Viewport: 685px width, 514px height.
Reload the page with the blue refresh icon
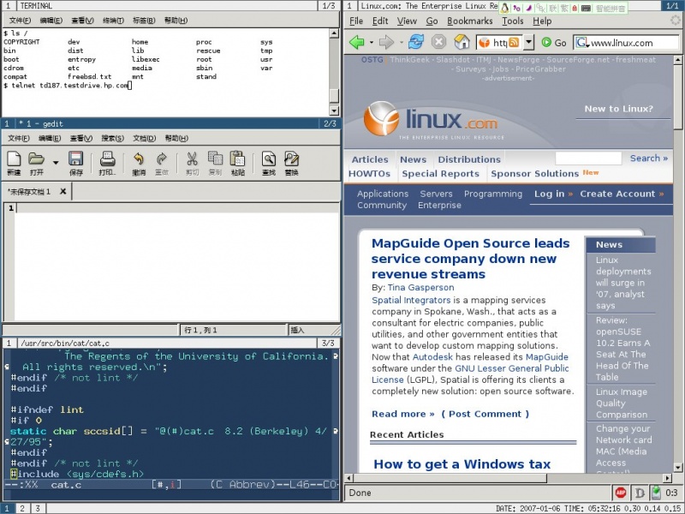[x=416, y=42]
